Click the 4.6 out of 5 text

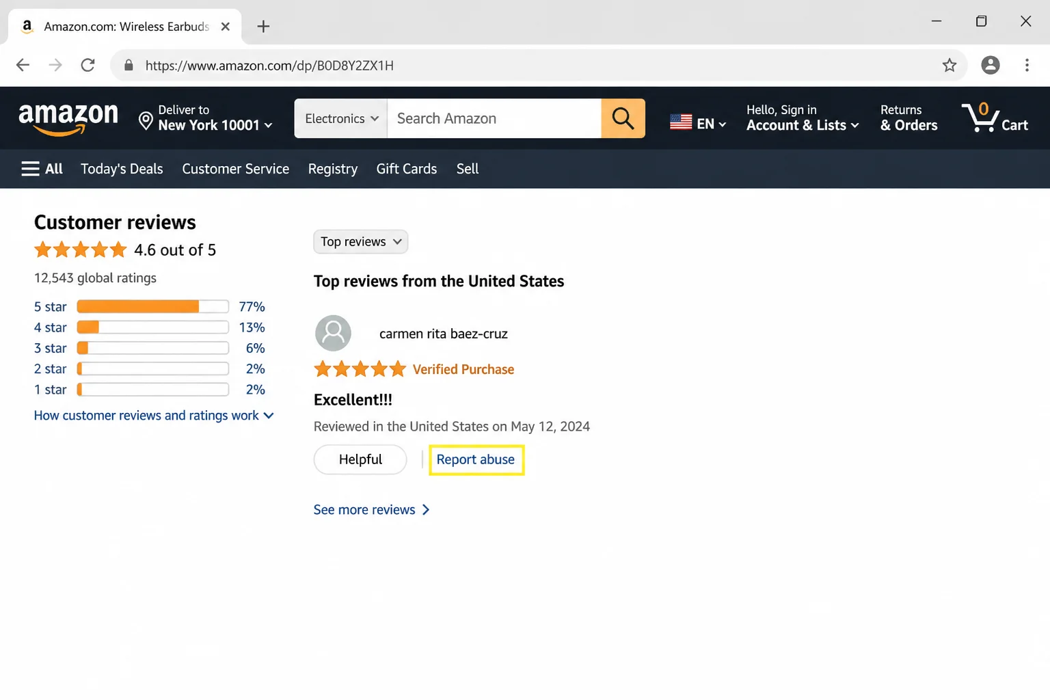coord(175,250)
